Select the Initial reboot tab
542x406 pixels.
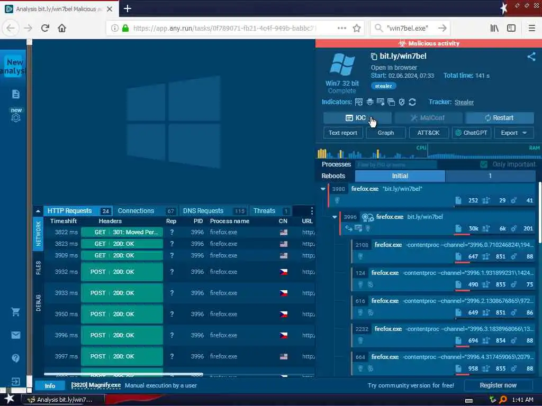point(400,176)
